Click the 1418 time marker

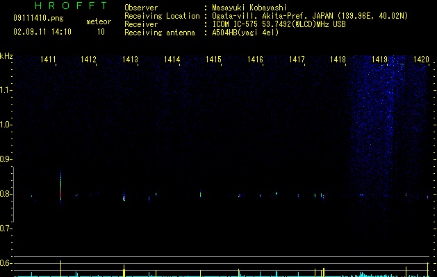[338, 59]
